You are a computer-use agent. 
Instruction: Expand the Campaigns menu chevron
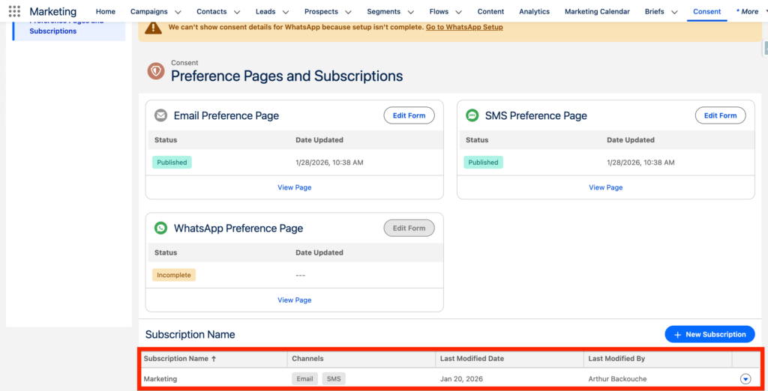pos(178,12)
